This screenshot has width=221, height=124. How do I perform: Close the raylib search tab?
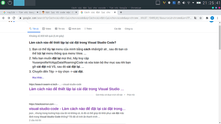[37, 12]
